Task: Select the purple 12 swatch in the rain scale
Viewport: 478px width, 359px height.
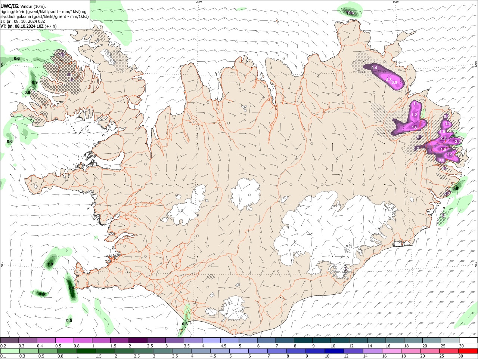Action: [x=353, y=351]
